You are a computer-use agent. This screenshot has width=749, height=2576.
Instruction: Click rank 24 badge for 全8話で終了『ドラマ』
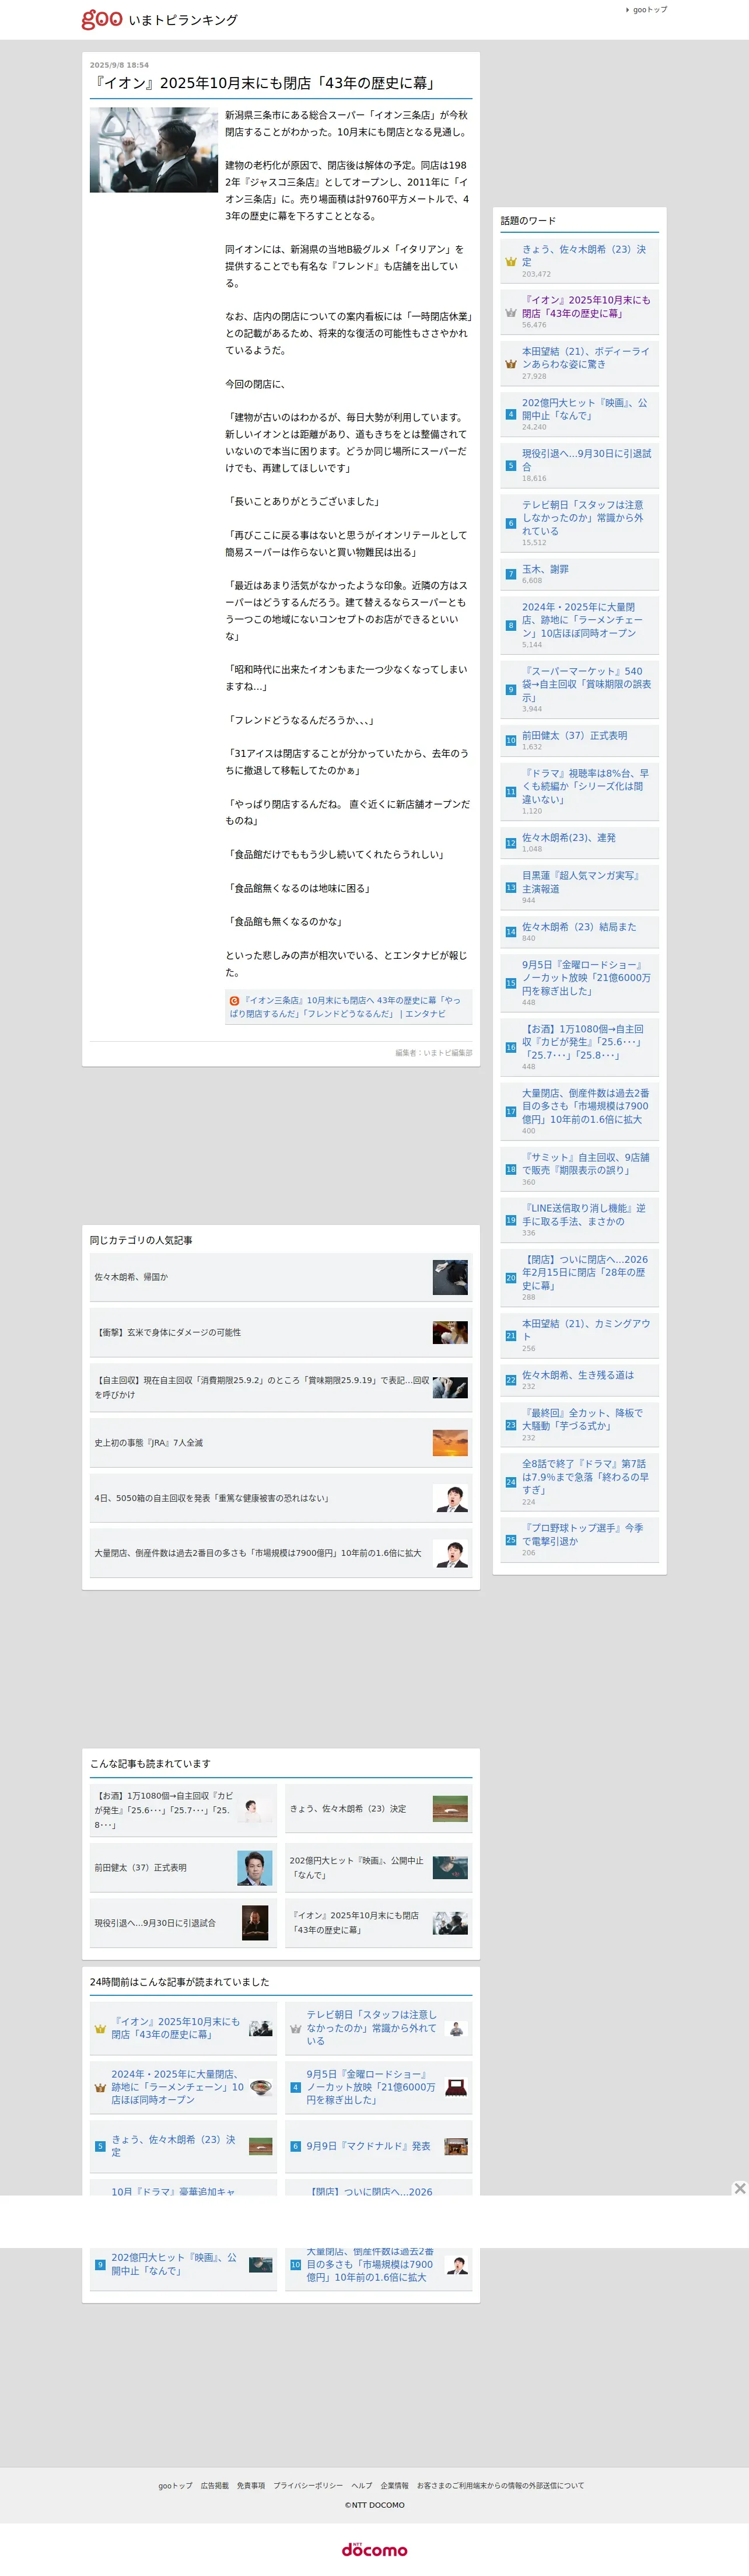(x=511, y=1482)
